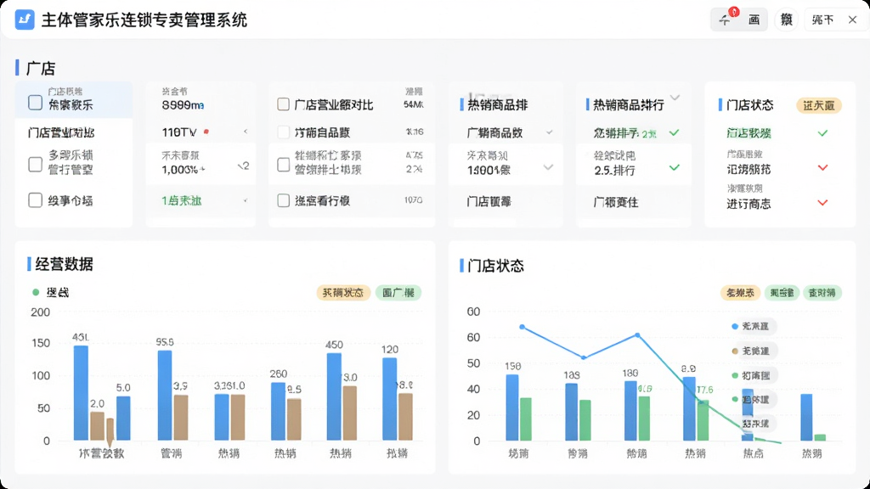The height and width of the screenshot is (489, 870).
Task: Click blue marker left of 经营数据 title
Action: (x=29, y=264)
